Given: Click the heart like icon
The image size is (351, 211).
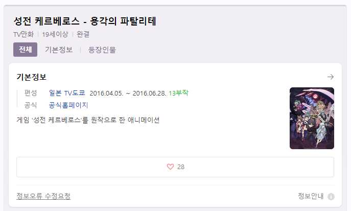Looking at the screenshot, I should click(x=170, y=167).
